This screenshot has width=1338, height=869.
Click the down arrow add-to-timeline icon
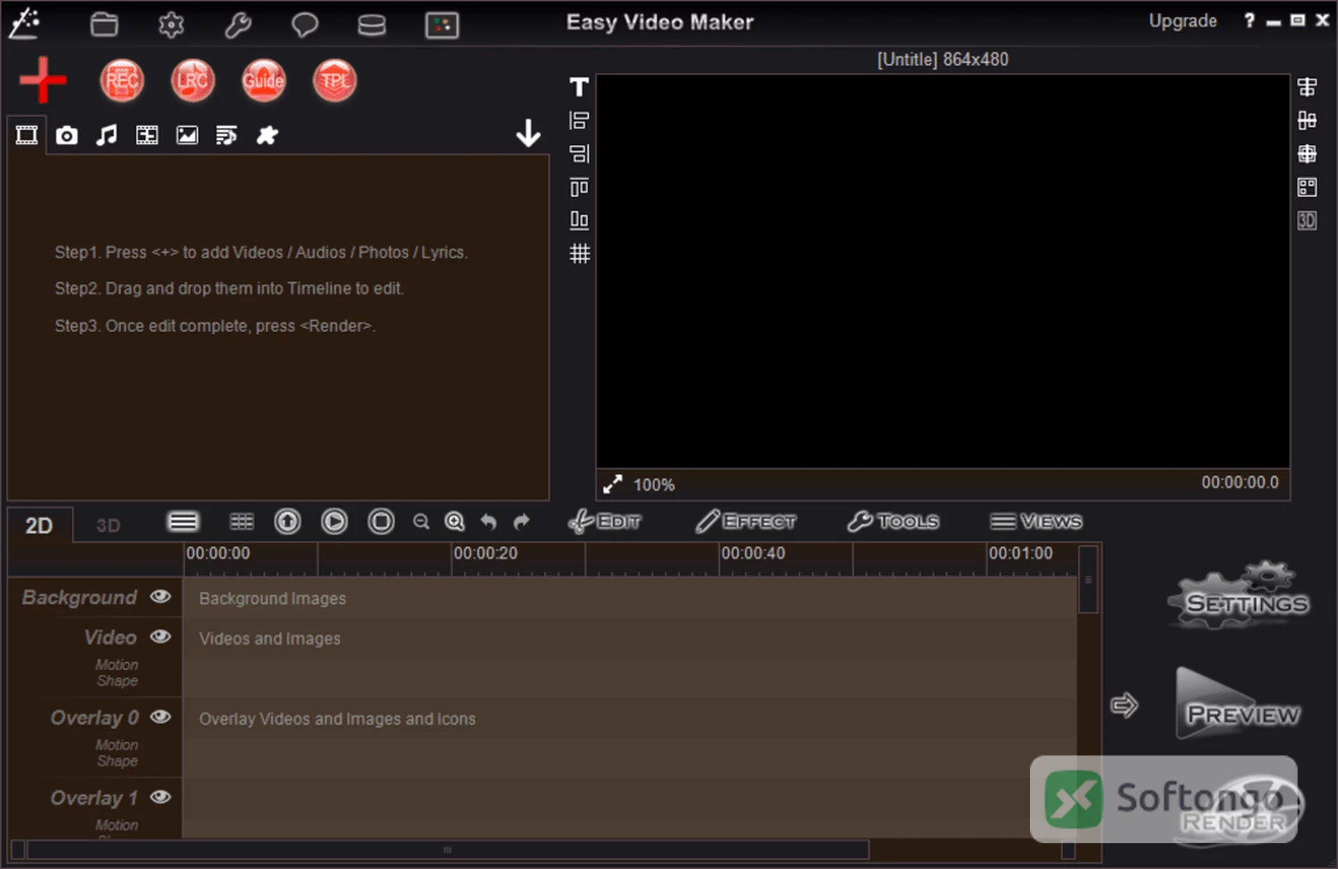(x=528, y=133)
